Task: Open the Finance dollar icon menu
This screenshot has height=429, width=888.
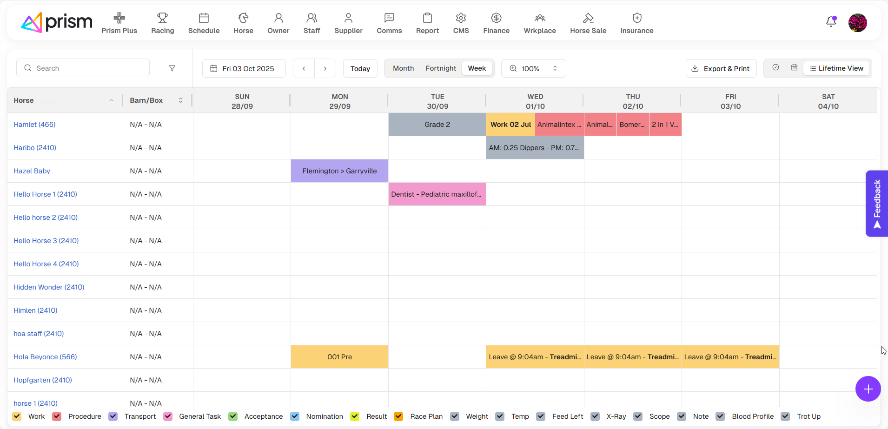Action: [x=496, y=23]
